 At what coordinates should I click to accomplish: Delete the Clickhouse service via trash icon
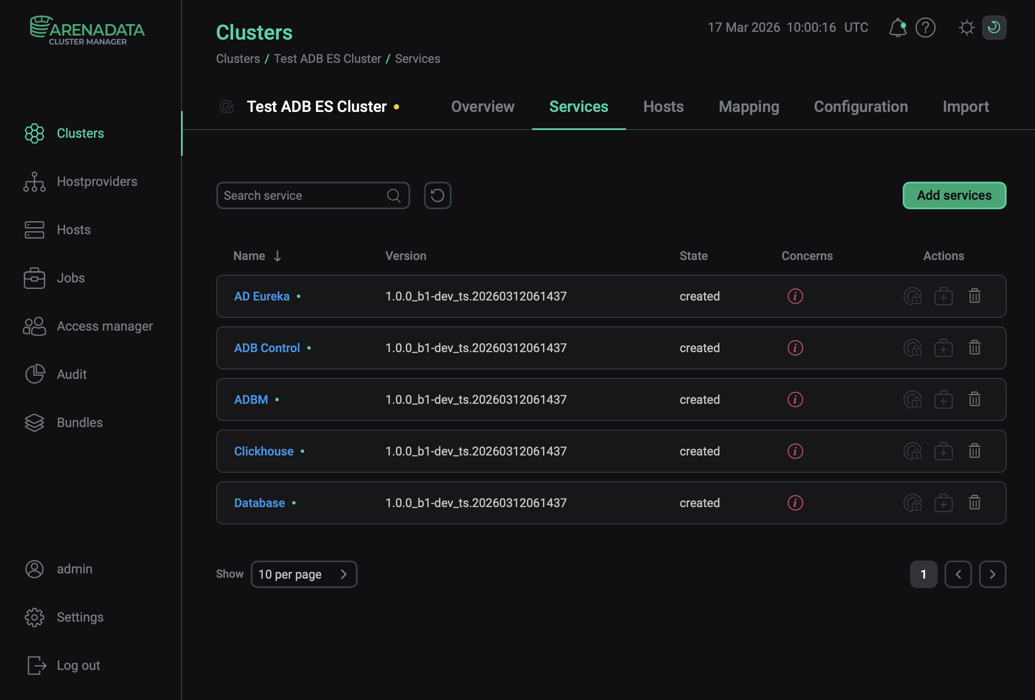974,451
